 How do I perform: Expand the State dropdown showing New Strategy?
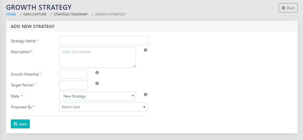click(x=97, y=96)
